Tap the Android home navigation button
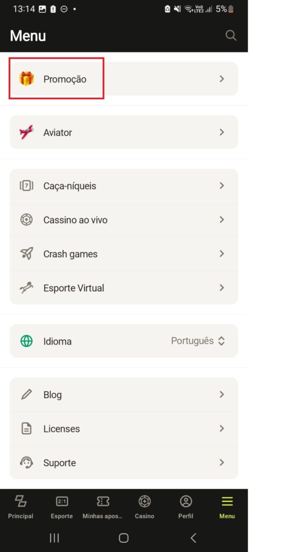Screen dimensions: 282x552 (124, 537)
